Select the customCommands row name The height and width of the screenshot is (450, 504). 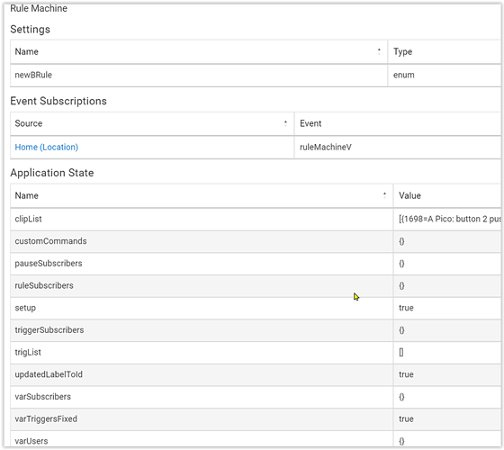pyautogui.click(x=50, y=241)
